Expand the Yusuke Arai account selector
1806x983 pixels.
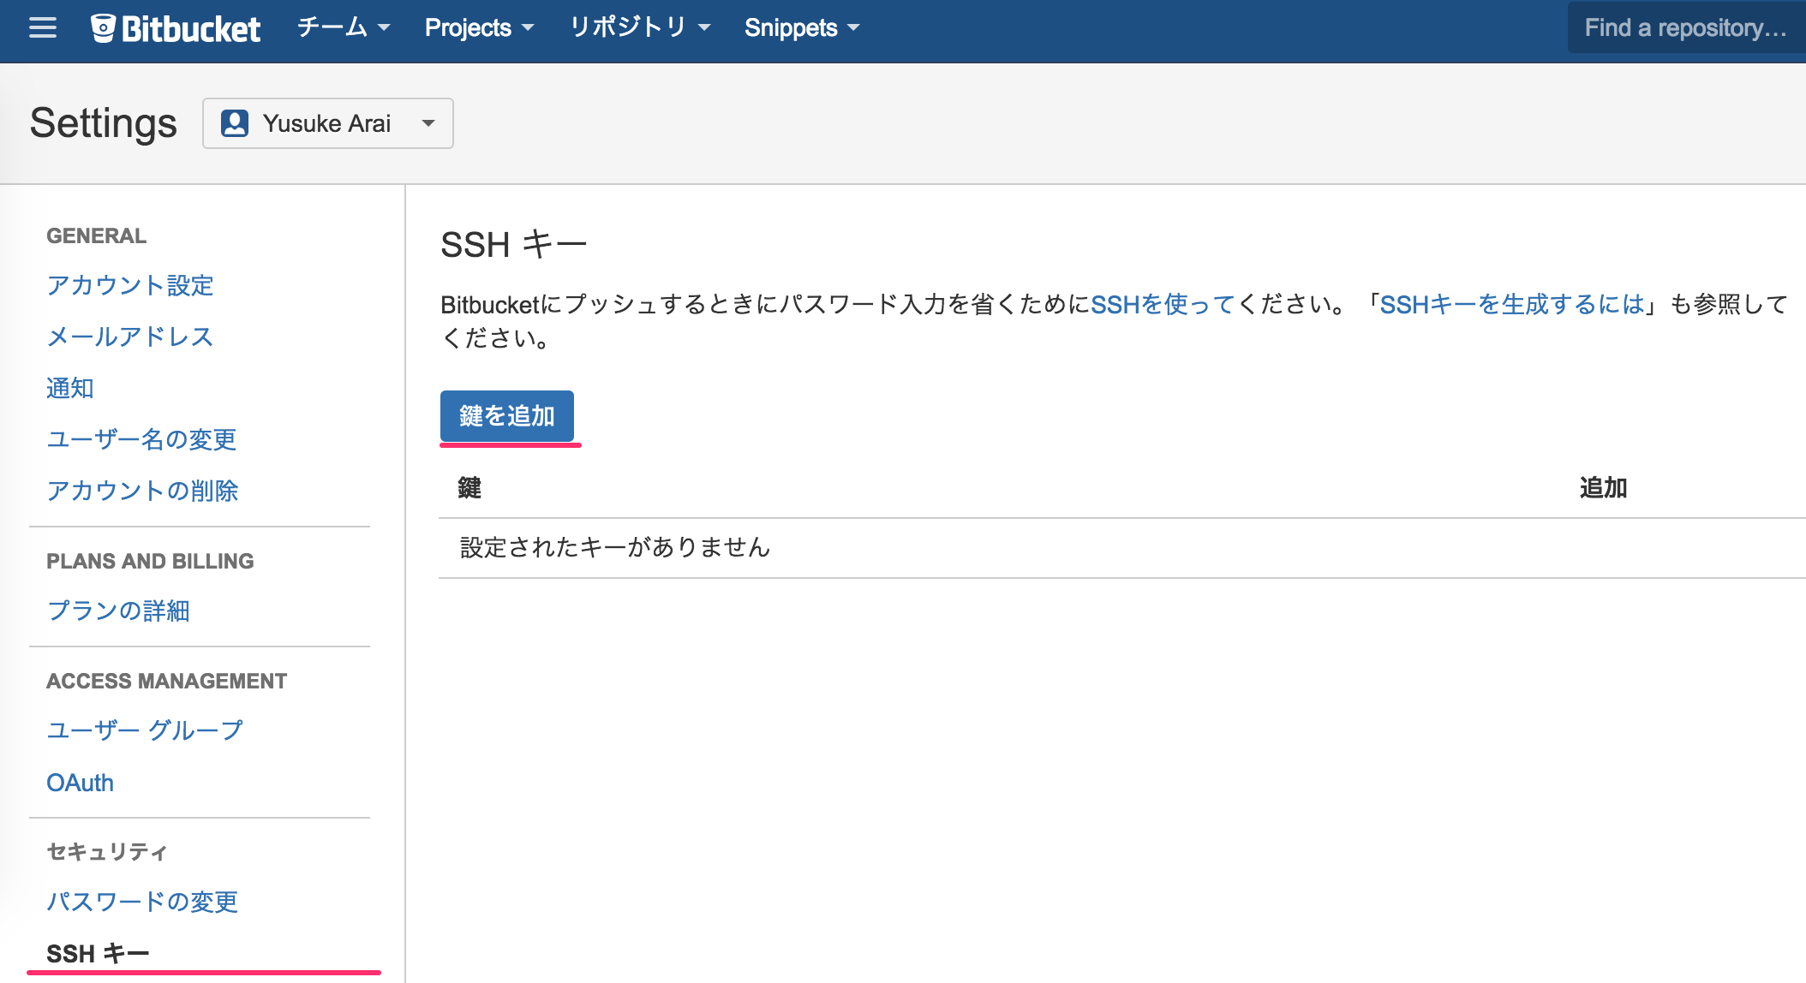(x=328, y=123)
